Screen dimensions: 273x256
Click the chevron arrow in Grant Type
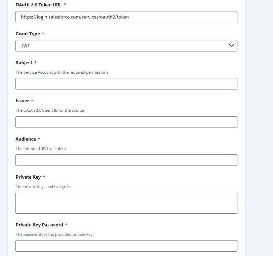pos(231,46)
